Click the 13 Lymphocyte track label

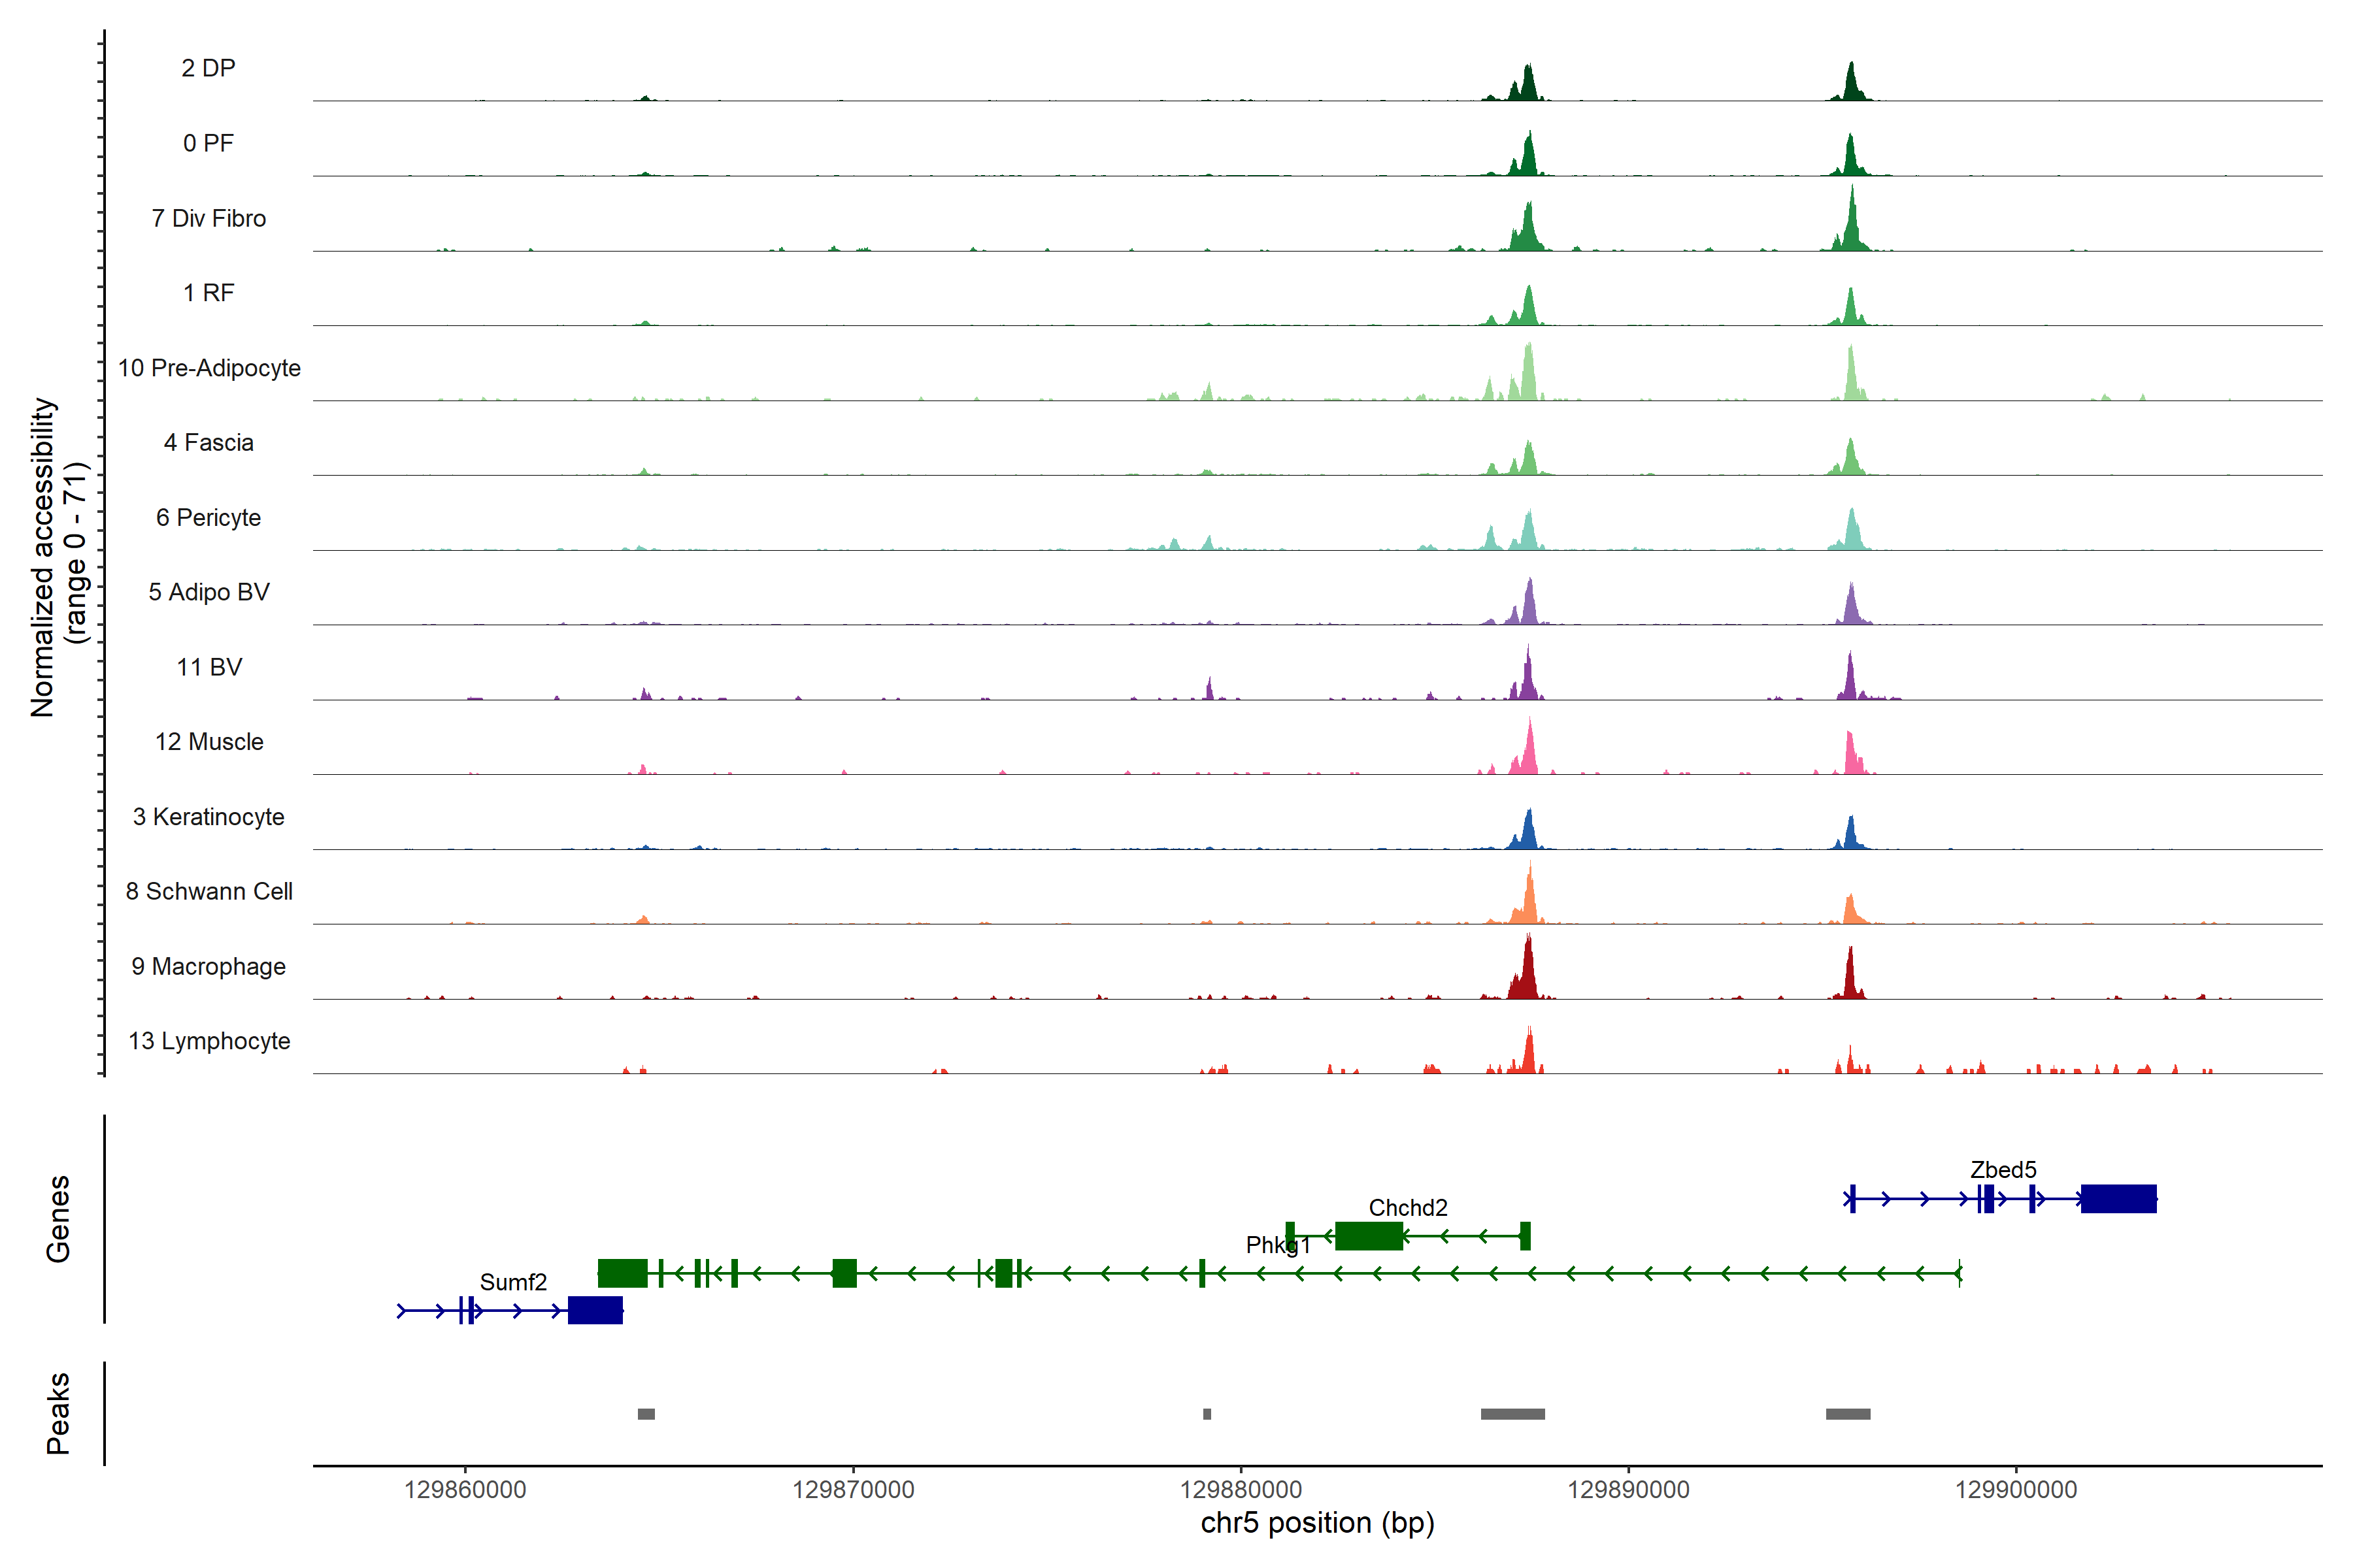pyautogui.click(x=208, y=1041)
